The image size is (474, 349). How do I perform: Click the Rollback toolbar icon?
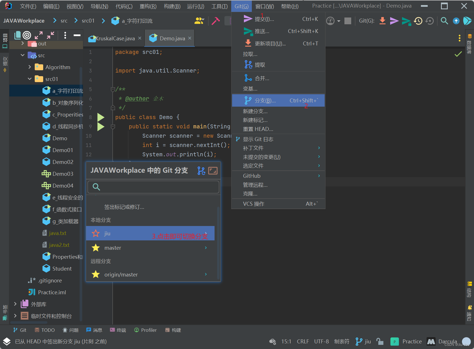click(x=430, y=21)
